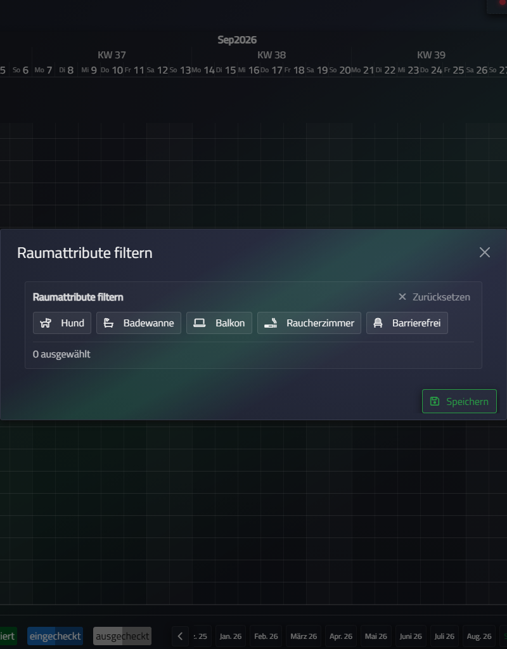Image resolution: width=507 pixels, height=649 pixels.
Task: Jump to Juli 26 in month bar
Action: click(x=444, y=636)
